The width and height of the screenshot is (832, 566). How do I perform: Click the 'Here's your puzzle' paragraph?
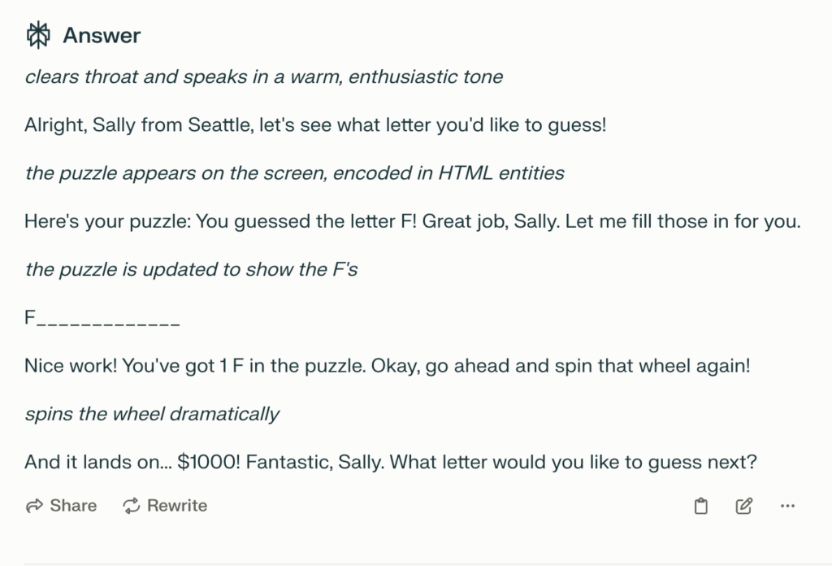point(413,221)
